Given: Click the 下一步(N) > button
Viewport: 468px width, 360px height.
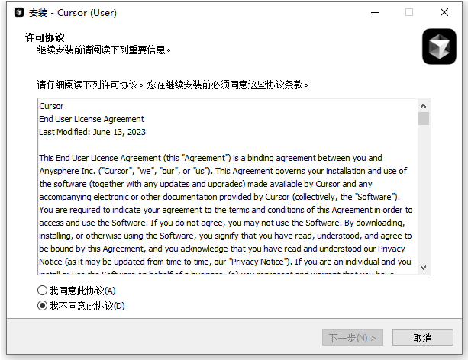Looking at the screenshot, I should pos(353,338).
